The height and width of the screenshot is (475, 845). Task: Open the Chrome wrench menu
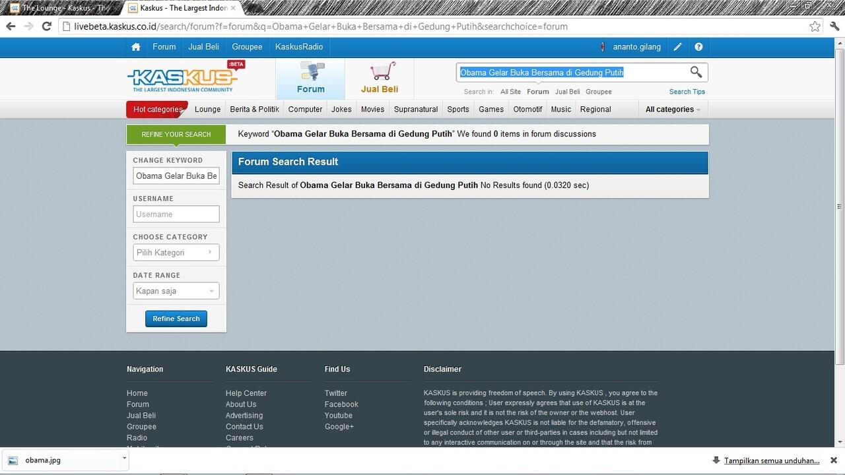834,26
